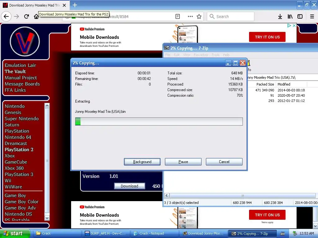Select Xbox 360 in the system list
This screenshot has height=238, width=318.
(x=14, y=168)
